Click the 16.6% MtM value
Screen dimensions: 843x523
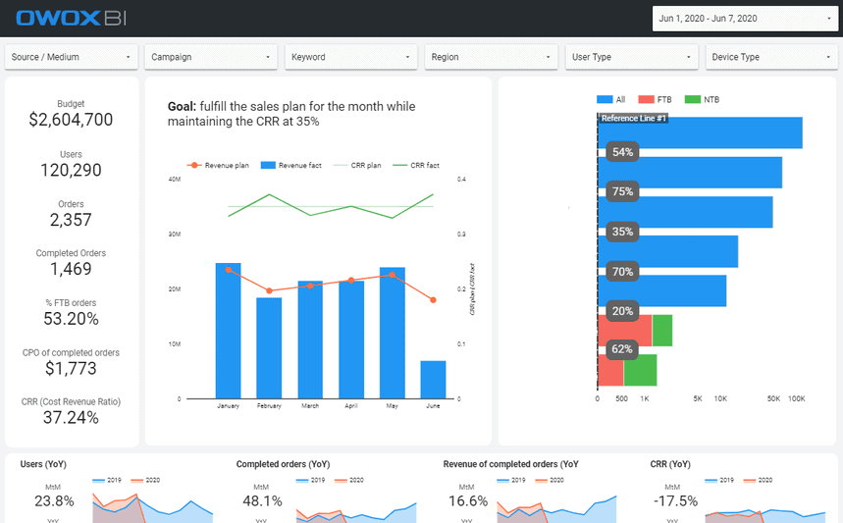click(x=468, y=501)
